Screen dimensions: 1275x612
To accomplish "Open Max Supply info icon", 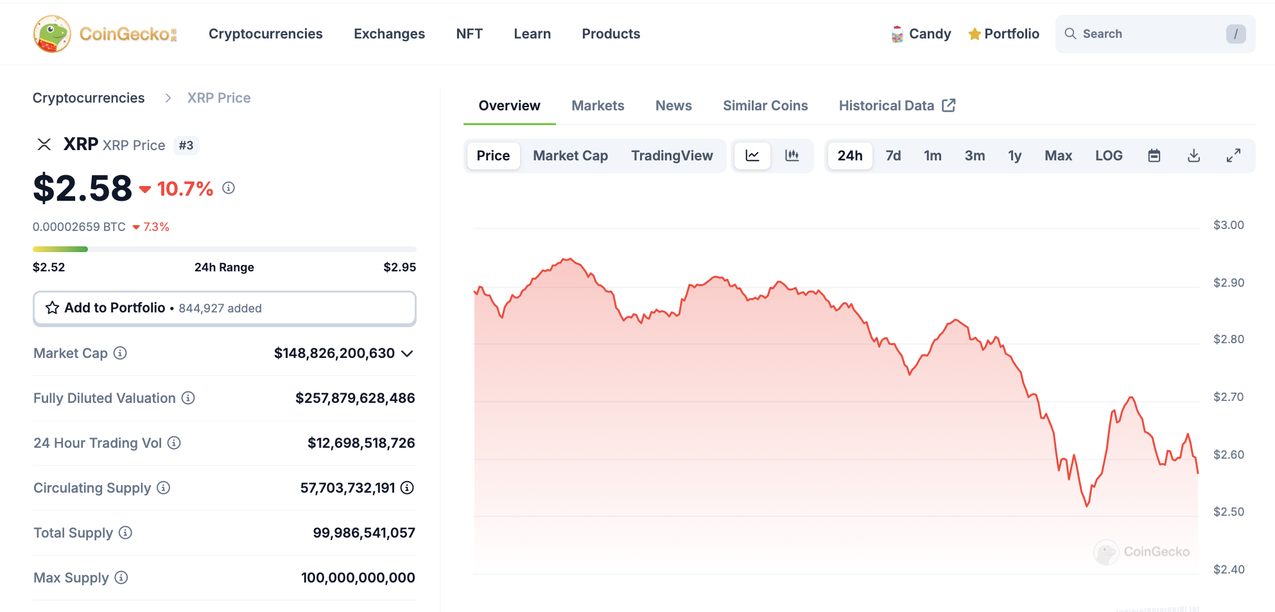I will pyautogui.click(x=121, y=577).
